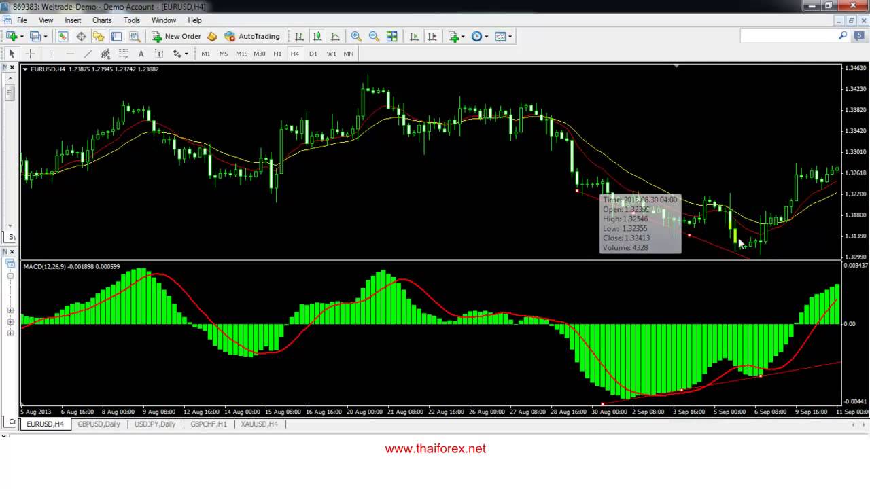Switch to the XAUUSD,H4 chart tab
Viewport: 870px width, 489px height.
[259, 424]
